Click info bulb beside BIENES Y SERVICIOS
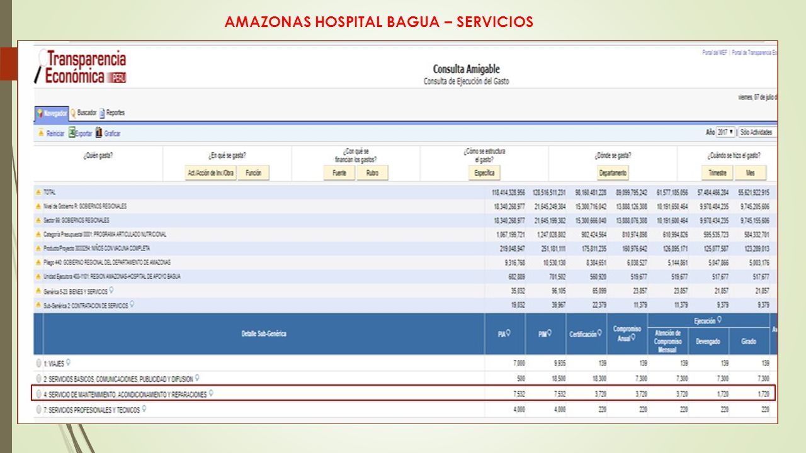 pos(111,291)
